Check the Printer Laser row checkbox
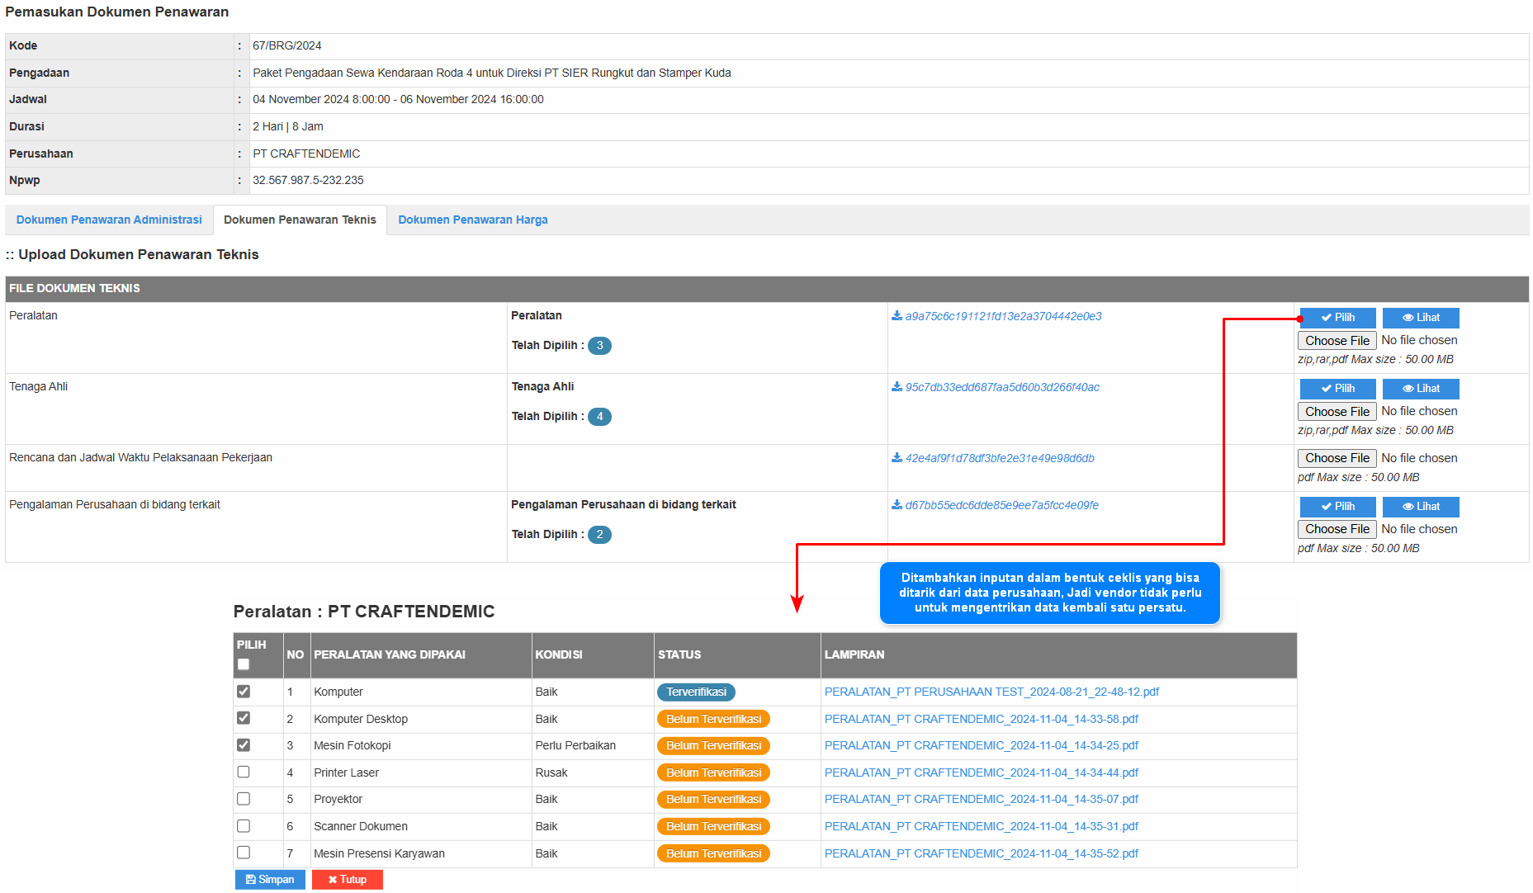Screen dimensions: 1533x893 pyautogui.click(x=244, y=773)
